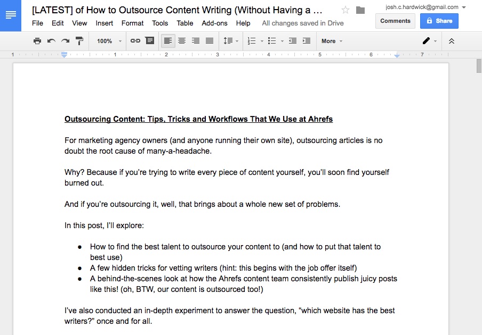The image size is (482, 335).
Task: Open the More toolbar options
Action: (x=332, y=41)
